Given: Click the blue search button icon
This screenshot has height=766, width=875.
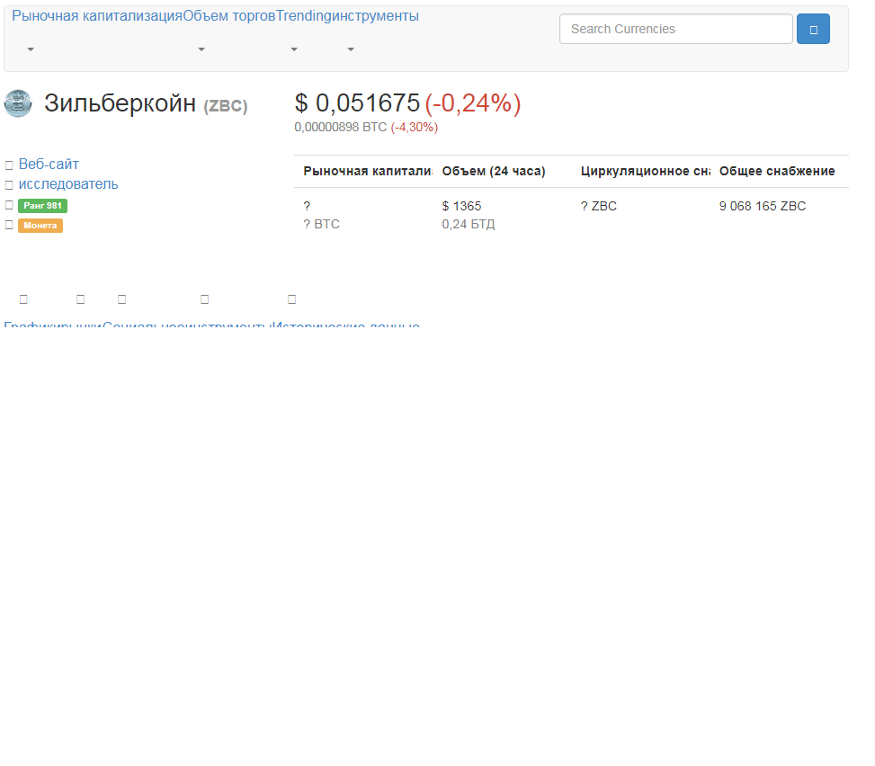Looking at the screenshot, I should click(x=813, y=29).
